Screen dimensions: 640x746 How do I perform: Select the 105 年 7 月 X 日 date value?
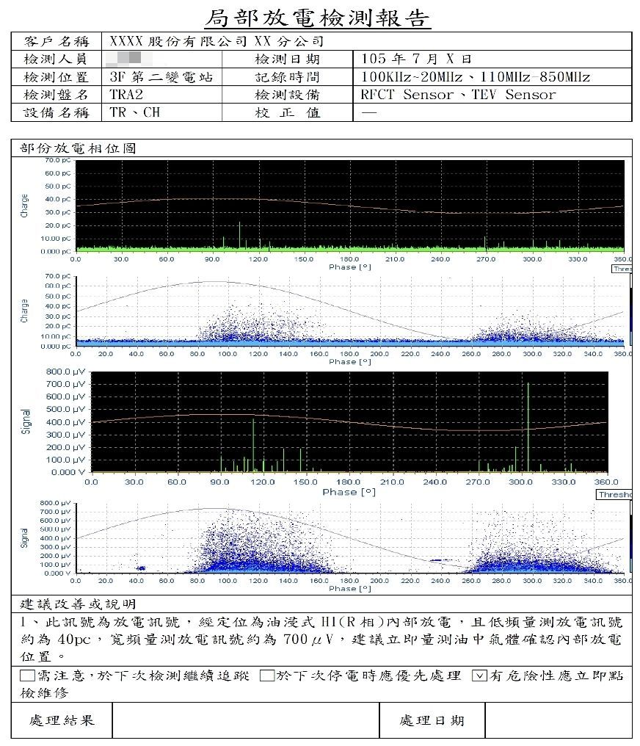(416, 59)
